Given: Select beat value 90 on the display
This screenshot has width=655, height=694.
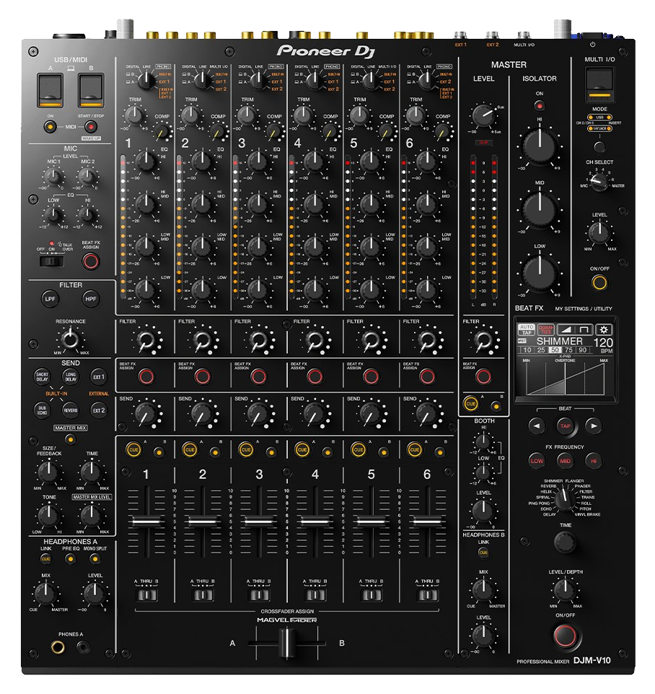Looking at the screenshot, I should [582, 350].
